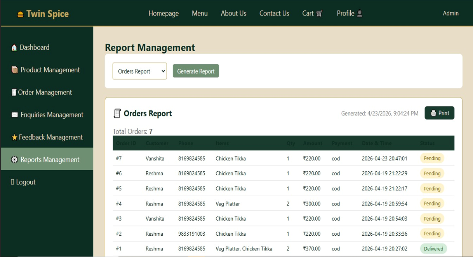
Task: Click the Customer column header
Action: 157,143
